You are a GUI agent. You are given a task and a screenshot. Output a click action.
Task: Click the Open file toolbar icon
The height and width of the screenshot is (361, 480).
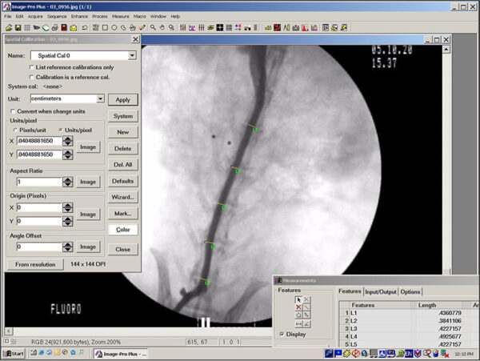point(9,28)
